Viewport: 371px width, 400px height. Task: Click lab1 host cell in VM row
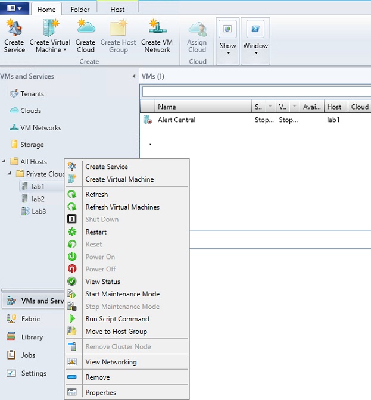tap(333, 120)
